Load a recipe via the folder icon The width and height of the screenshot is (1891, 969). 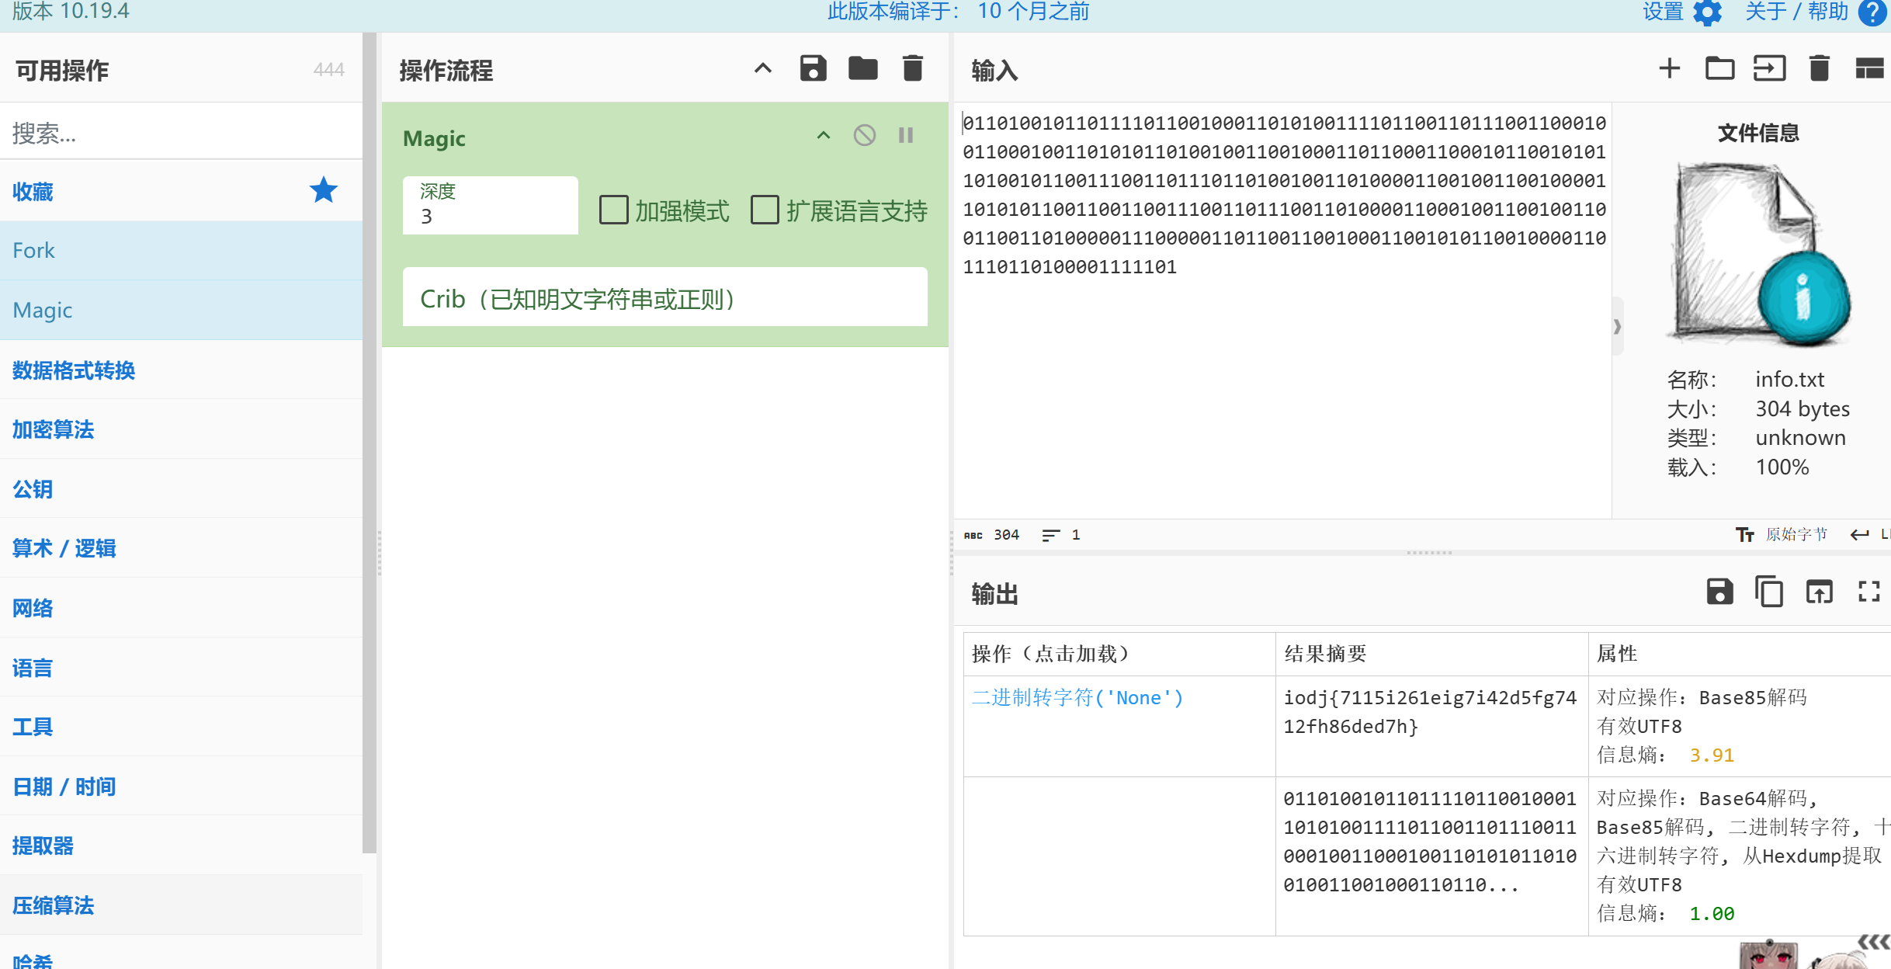tap(862, 69)
